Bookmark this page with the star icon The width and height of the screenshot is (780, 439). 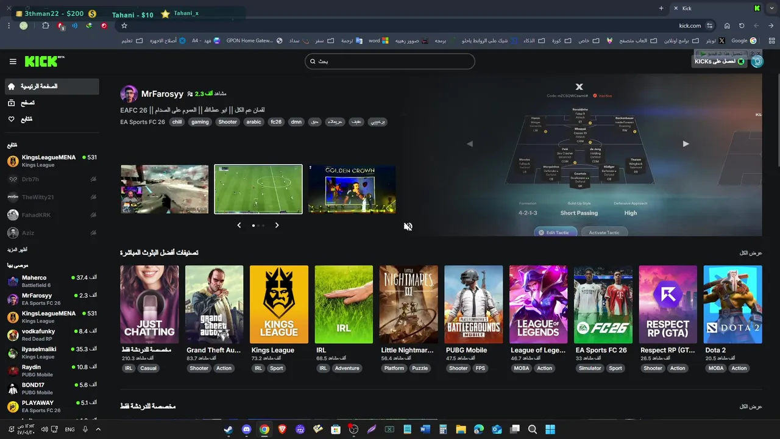point(124,26)
